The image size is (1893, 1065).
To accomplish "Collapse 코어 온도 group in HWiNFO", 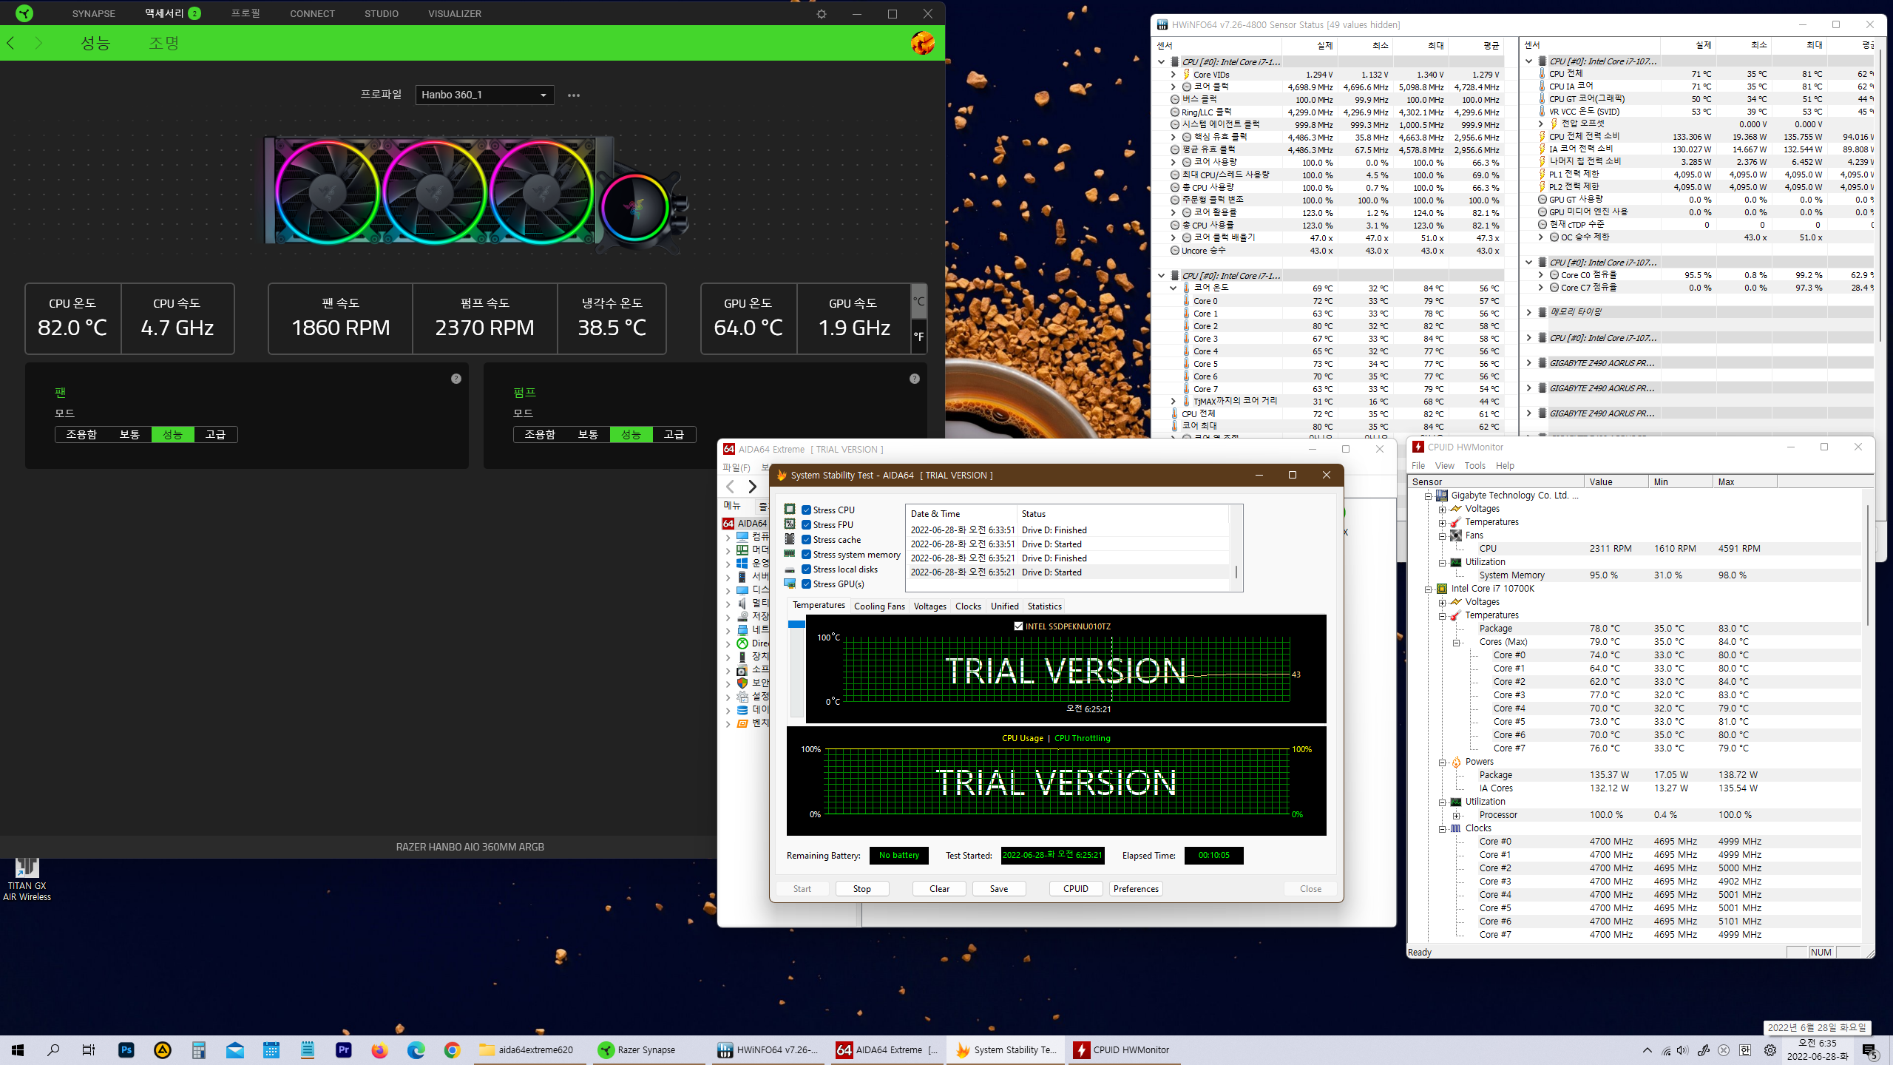I will pos(1173,288).
